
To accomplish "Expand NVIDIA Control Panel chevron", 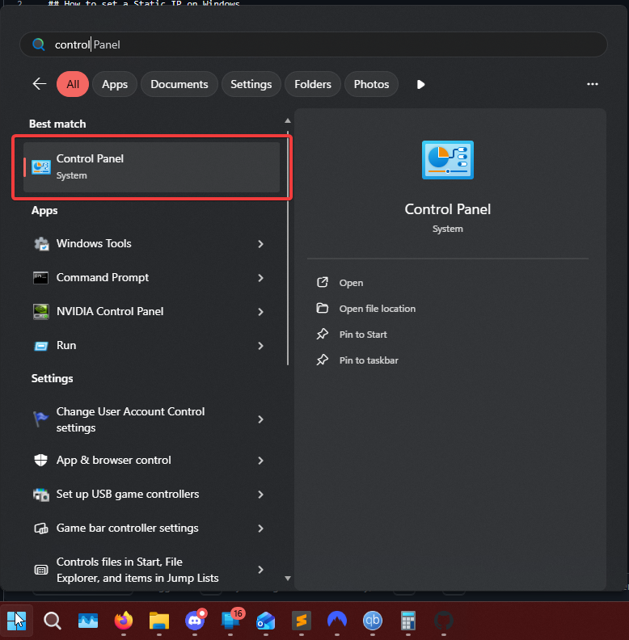I will tap(260, 312).
